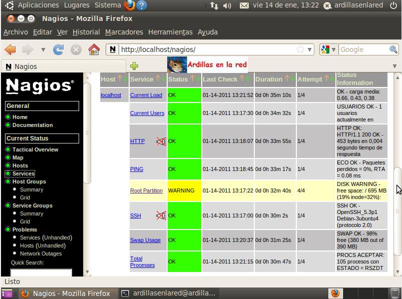Click the URL address field
This screenshot has height=299, width=402.
pos(208,49)
